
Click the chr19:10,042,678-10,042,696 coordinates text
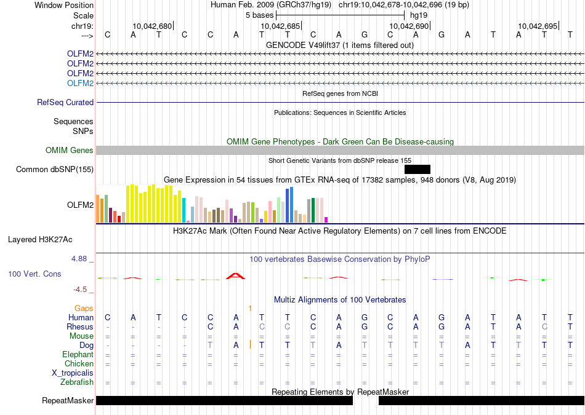(390, 5)
